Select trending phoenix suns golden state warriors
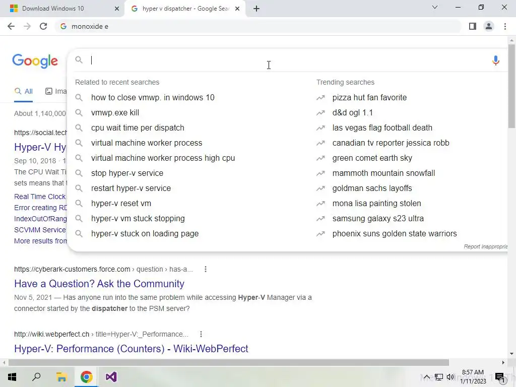Screen dimensions: 516x387 click(x=394, y=234)
